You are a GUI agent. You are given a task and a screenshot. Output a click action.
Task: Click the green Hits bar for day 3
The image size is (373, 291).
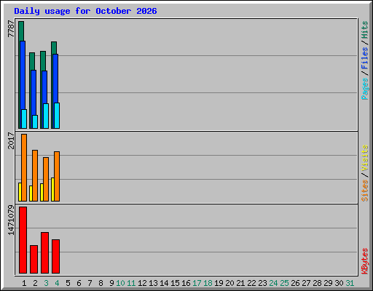(43, 61)
